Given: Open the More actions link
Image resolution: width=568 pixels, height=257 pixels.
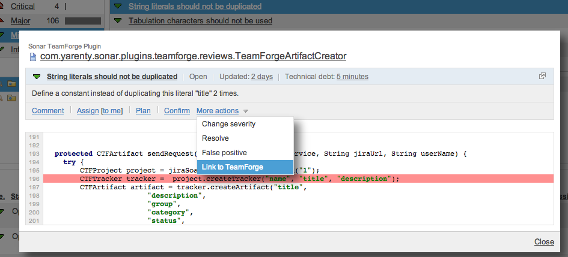Looking at the screenshot, I should coord(218,111).
